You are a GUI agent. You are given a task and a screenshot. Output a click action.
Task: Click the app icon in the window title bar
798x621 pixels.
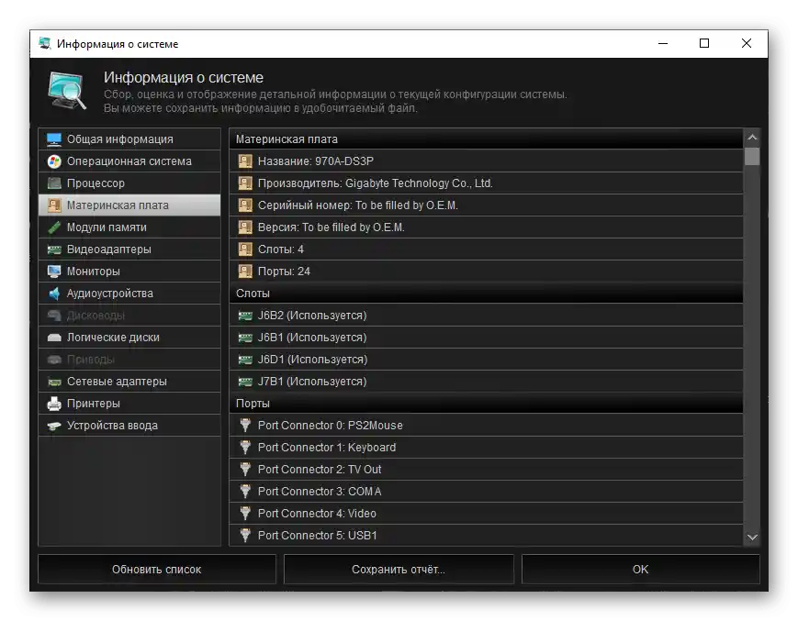[x=45, y=44]
